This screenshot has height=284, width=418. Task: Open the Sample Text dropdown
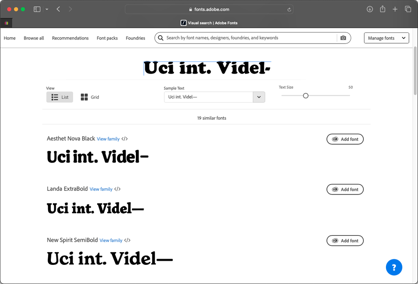259,97
